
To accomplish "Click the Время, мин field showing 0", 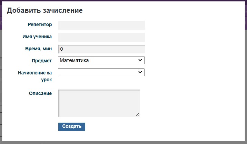I will pyautogui.click(x=101, y=49).
